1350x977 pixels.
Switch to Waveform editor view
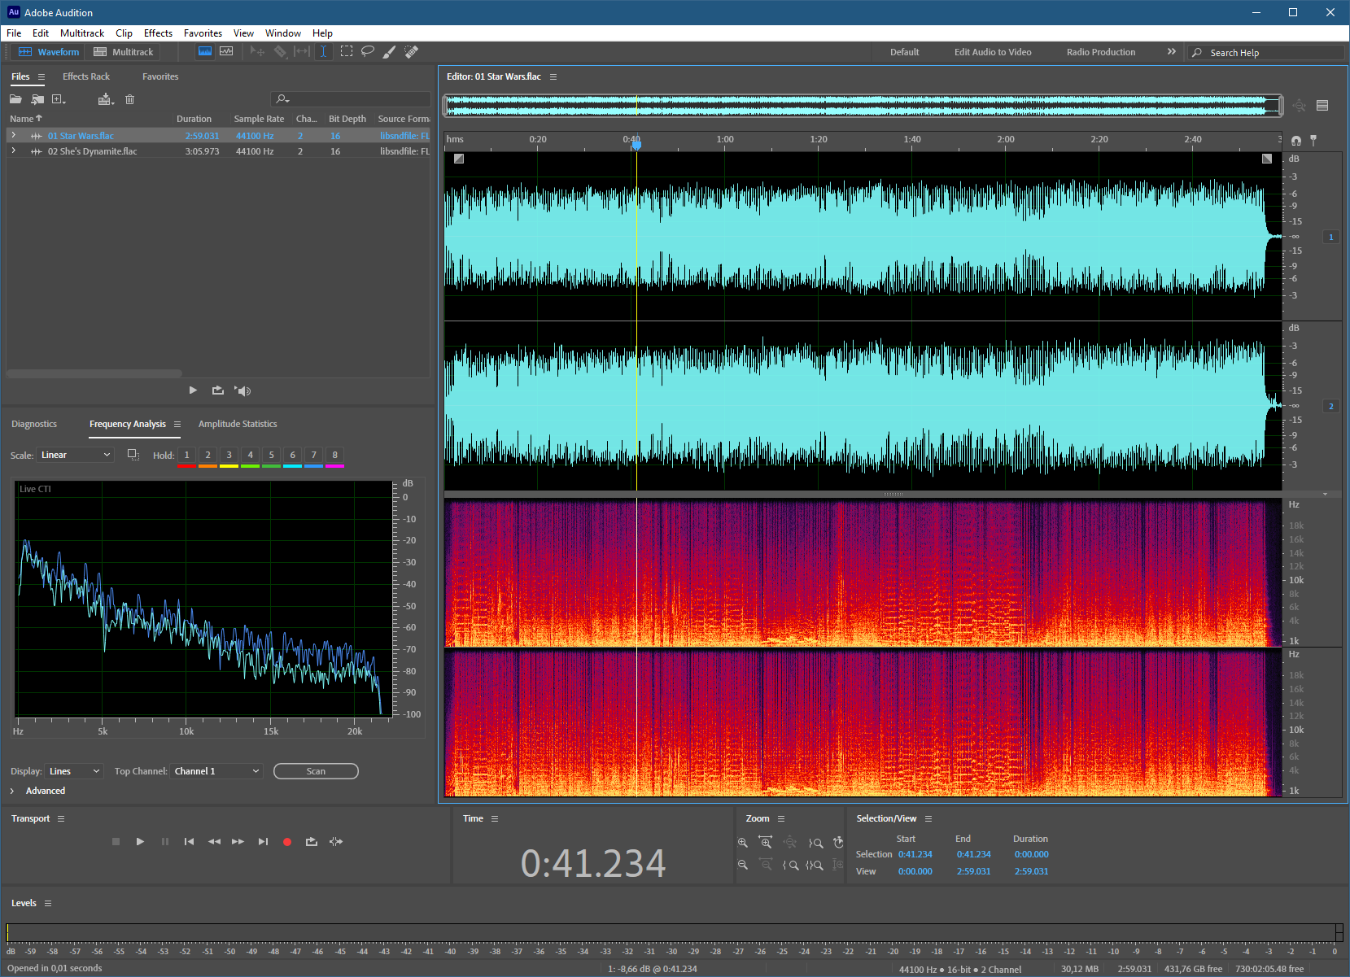click(x=49, y=52)
